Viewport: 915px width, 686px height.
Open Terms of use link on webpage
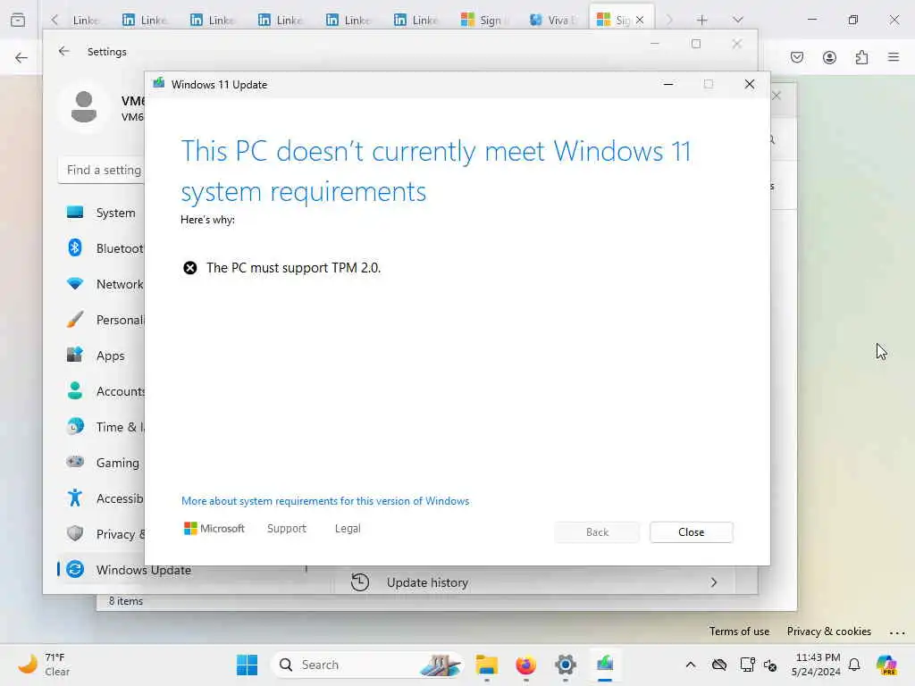(739, 632)
